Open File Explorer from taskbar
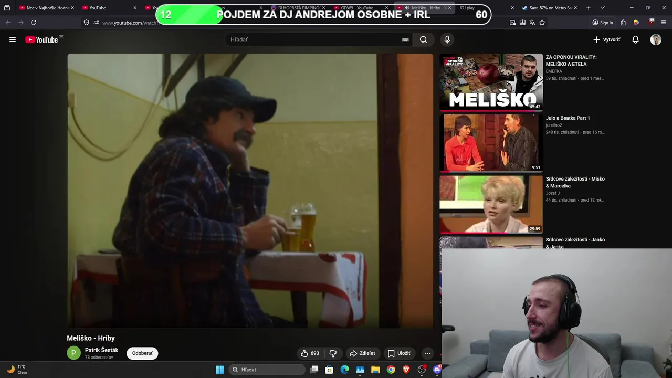Image resolution: width=672 pixels, height=378 pixels. (x=375, y=370)
